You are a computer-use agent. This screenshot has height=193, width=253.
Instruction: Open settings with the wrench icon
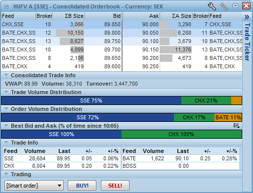pyautogui.click(x=212, y=6)
